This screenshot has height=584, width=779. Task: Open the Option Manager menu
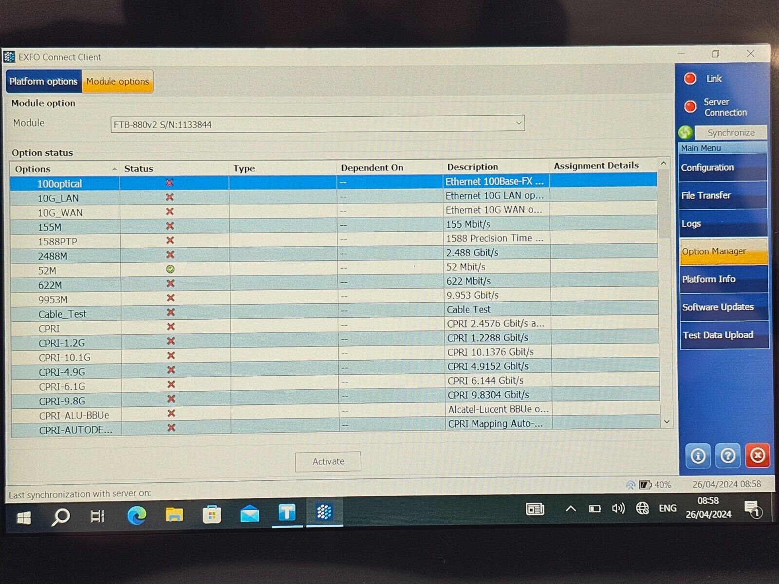[723, 251]
